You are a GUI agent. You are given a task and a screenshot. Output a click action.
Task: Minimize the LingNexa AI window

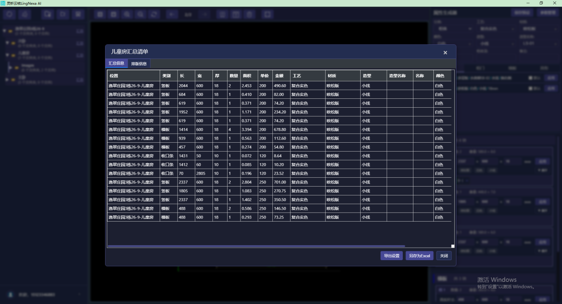click(x=528, y=3)
